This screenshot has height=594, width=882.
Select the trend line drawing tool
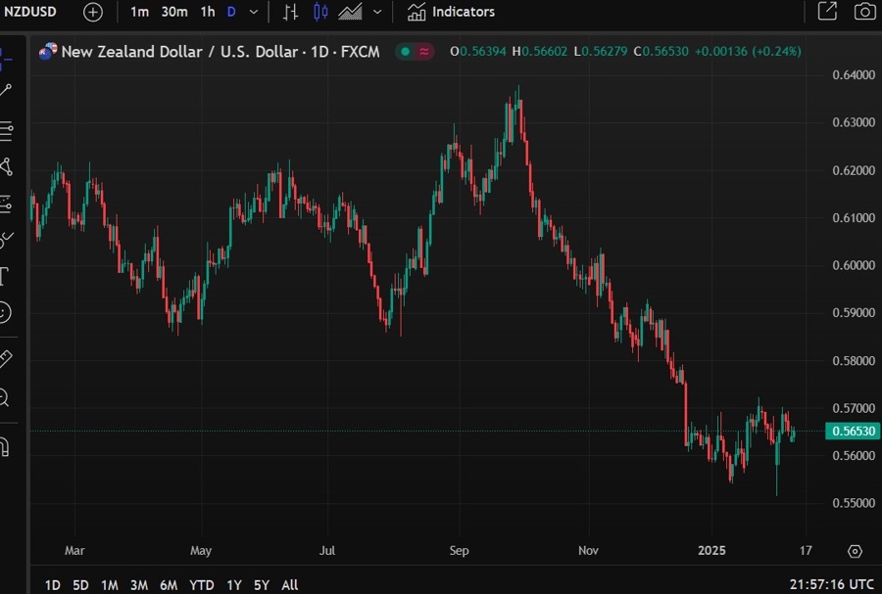(6, 91)
